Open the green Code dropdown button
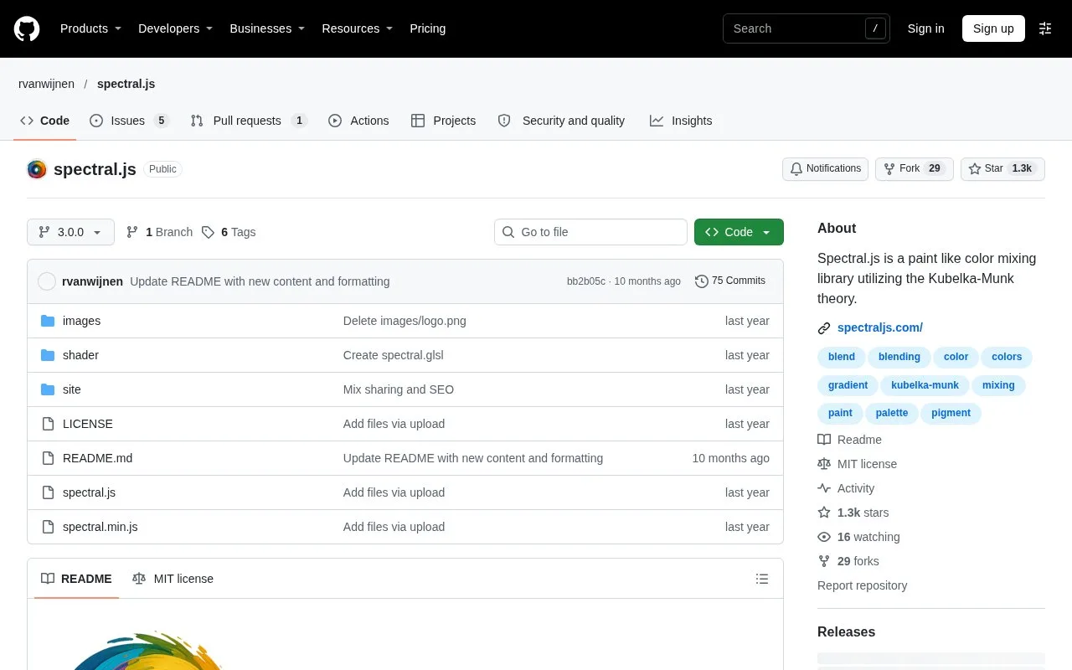Screen dimensions: 1072x670 point(739,232)
